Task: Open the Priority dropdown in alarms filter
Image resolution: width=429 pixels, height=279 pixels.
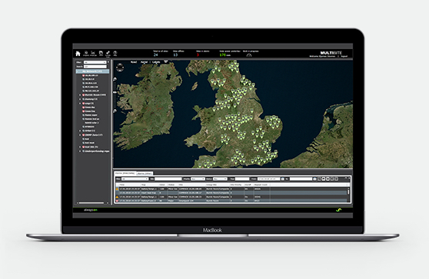Action: (x=198, y=179)
